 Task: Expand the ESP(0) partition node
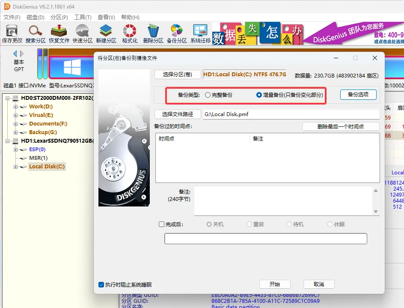16,150
